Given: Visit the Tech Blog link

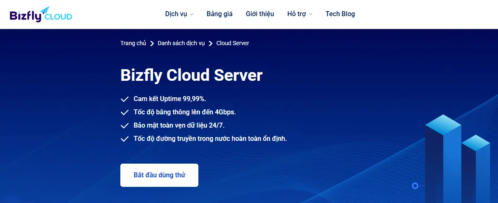Looking at the screenshot, I should 340,14.
